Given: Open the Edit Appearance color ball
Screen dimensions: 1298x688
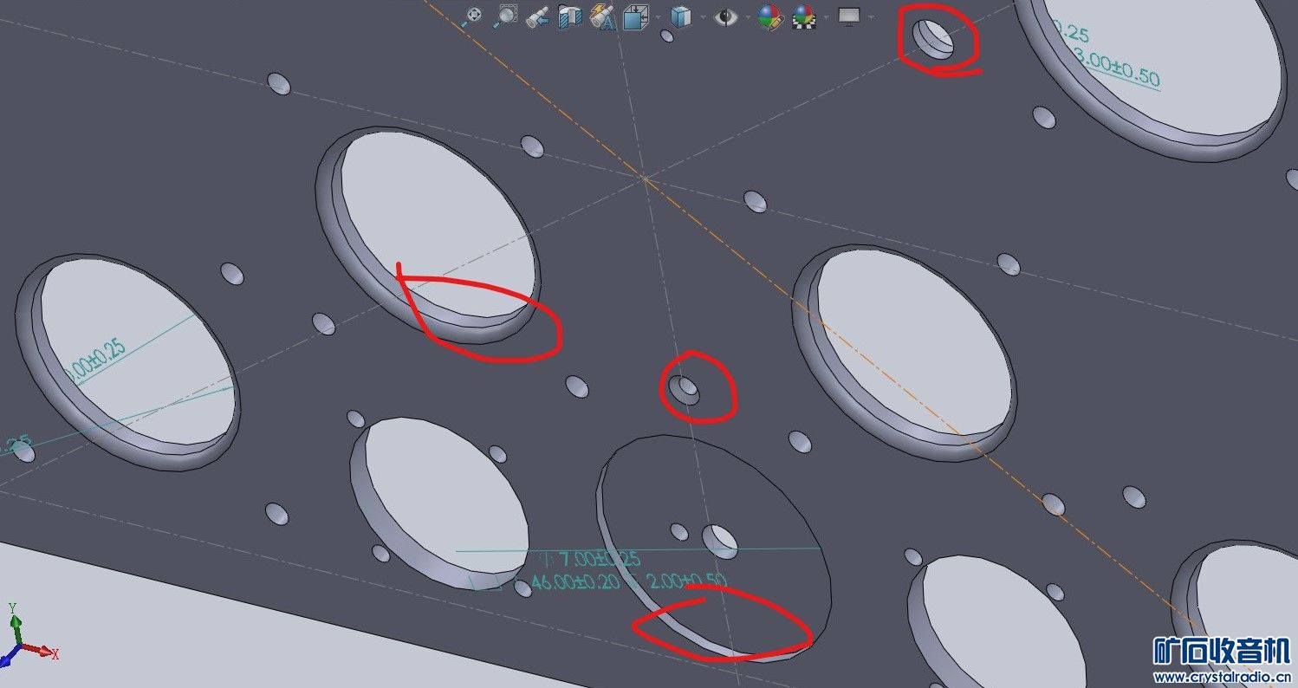Looking at the screenshot, I should pyautogui.click(x=769, y=16).
